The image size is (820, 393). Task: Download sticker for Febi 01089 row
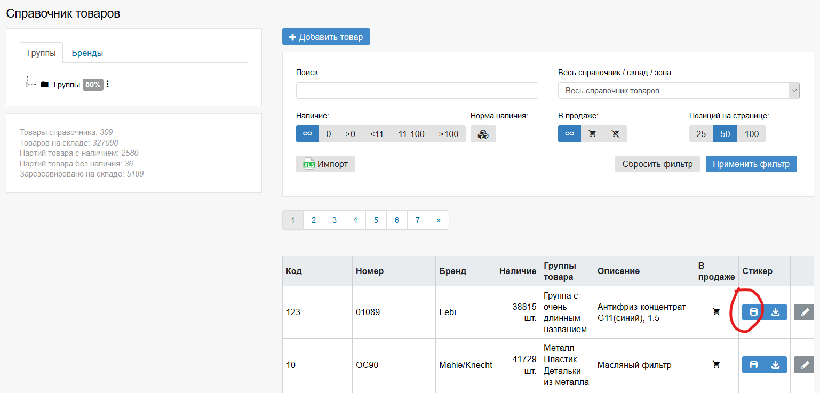point(776,312)
